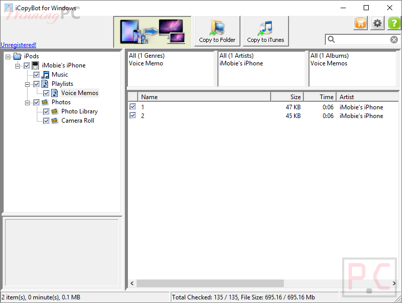Click the Photo Library icon
The width and height of the screenshot is (402, 303).
pyautogui.click(x=55, y=111)
